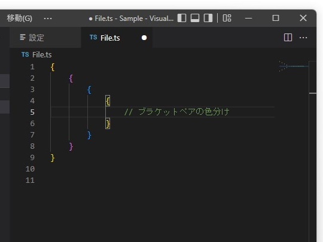Screen dimensions: 323x242
Task: Click line number 1 in gutter
Action: click(x=32, y=67)
